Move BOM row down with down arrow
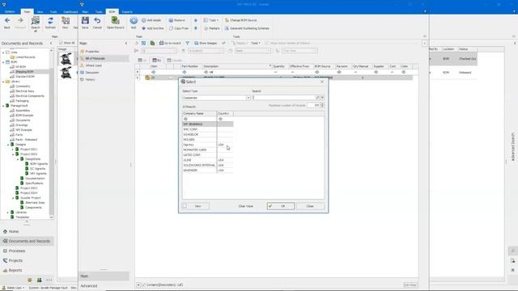Screen dimensions: 518x291 (x=196, y=28)
